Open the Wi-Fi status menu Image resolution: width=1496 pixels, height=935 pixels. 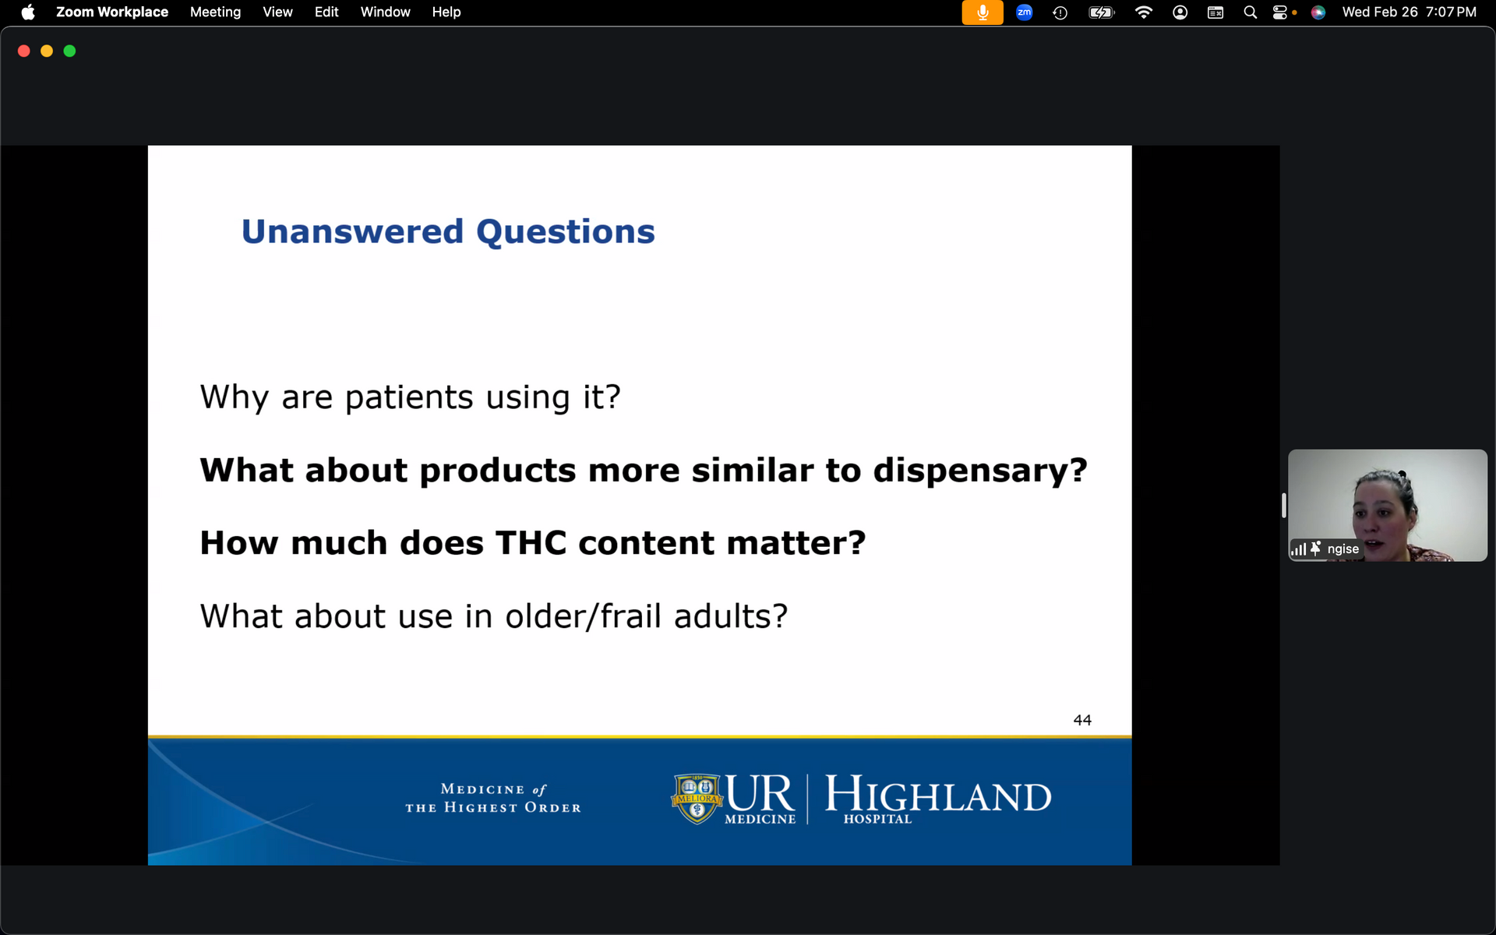pyautogui.click(x=1143, y=12)
